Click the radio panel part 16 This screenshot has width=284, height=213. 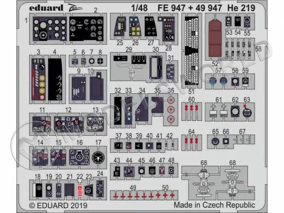click(x=79, y=157)
